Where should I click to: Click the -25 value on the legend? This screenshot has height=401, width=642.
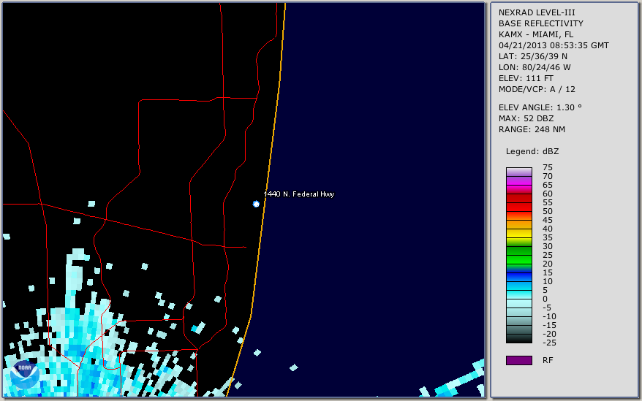pos(549,343)
